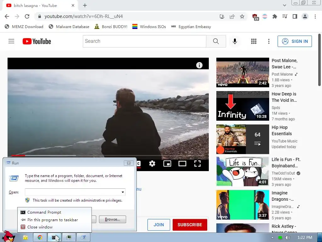Open video player settings gear

tap(152, 164)
